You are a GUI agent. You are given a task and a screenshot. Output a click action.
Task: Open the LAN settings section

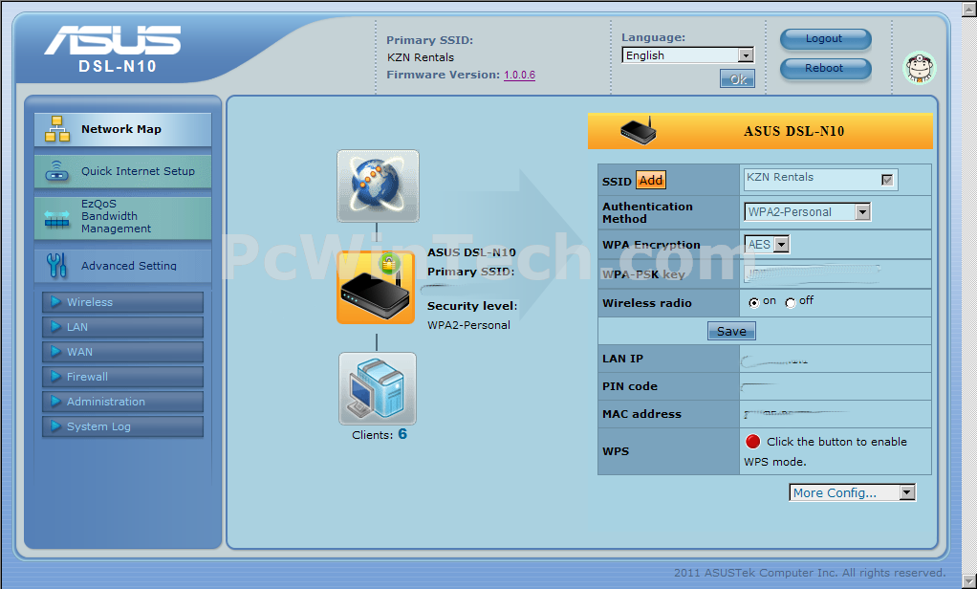[x=122, y=327]
